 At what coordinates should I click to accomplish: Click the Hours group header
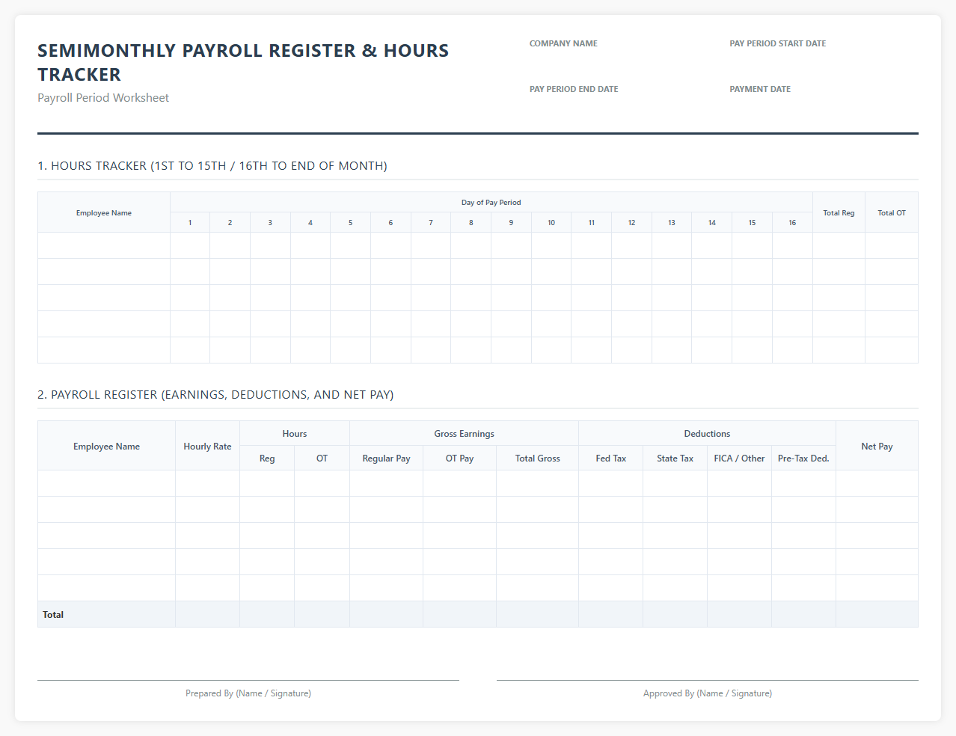295,434
